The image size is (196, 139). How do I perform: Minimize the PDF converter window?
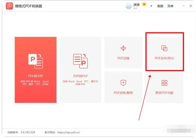(183, 6)
